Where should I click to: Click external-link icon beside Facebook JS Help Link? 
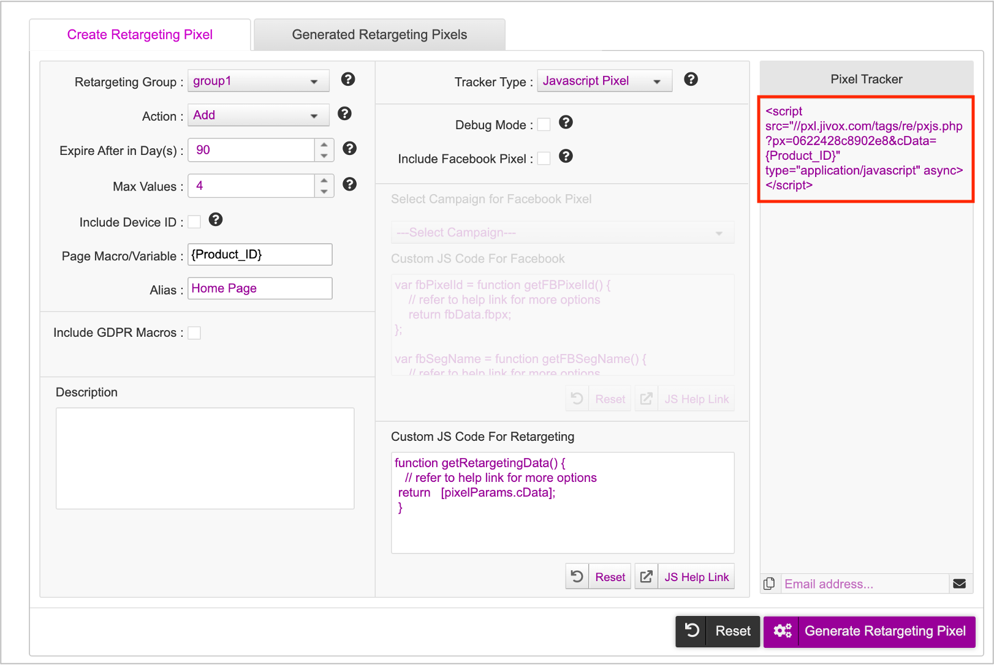647,399
